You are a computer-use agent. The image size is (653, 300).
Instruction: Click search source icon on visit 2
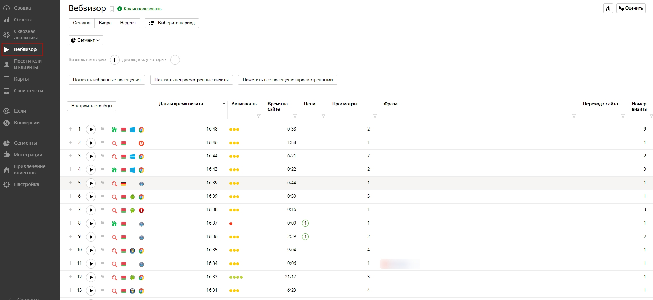click(x=114, y=143)
